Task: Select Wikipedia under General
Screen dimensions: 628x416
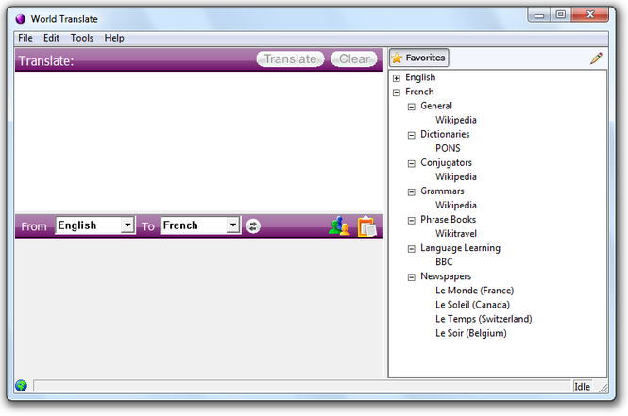Action: click(456, 120)
